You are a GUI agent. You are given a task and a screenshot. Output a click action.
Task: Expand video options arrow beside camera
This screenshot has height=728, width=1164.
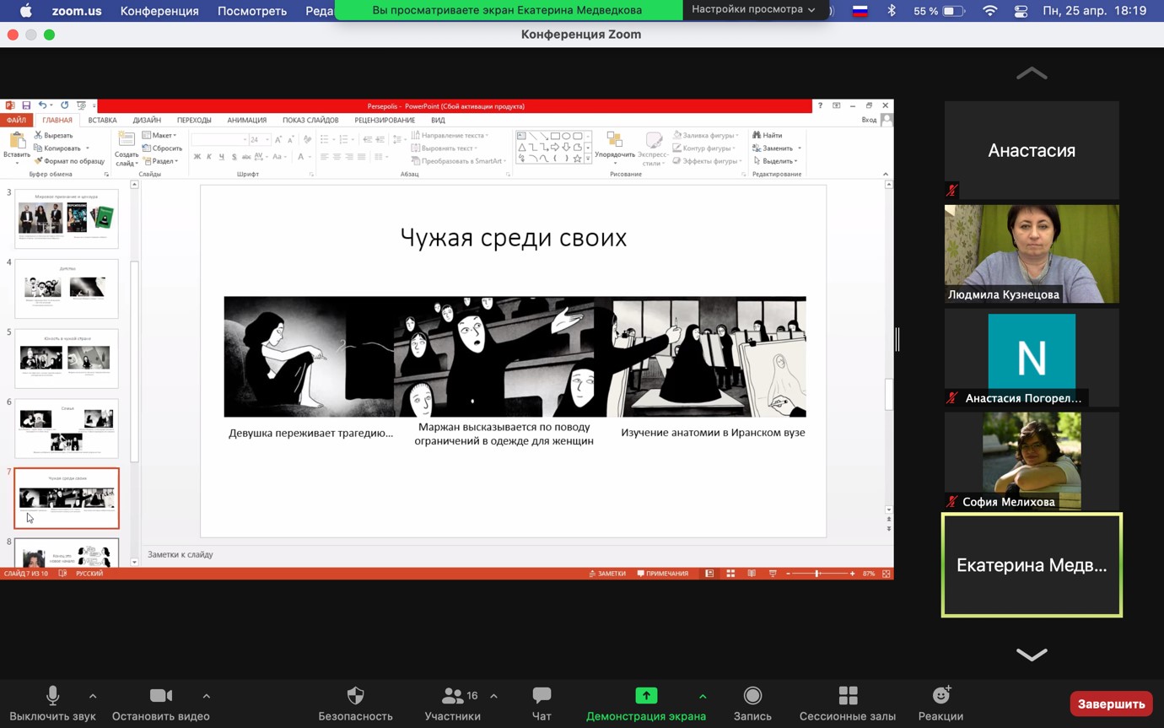[206, 696]
